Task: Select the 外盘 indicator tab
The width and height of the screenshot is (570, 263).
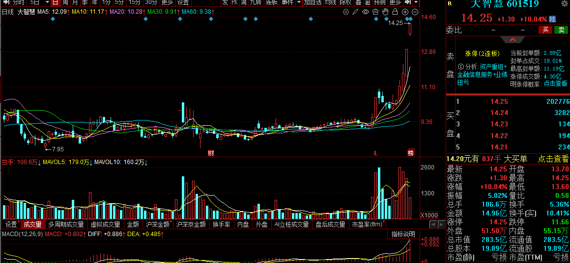Action: (261, 224)
